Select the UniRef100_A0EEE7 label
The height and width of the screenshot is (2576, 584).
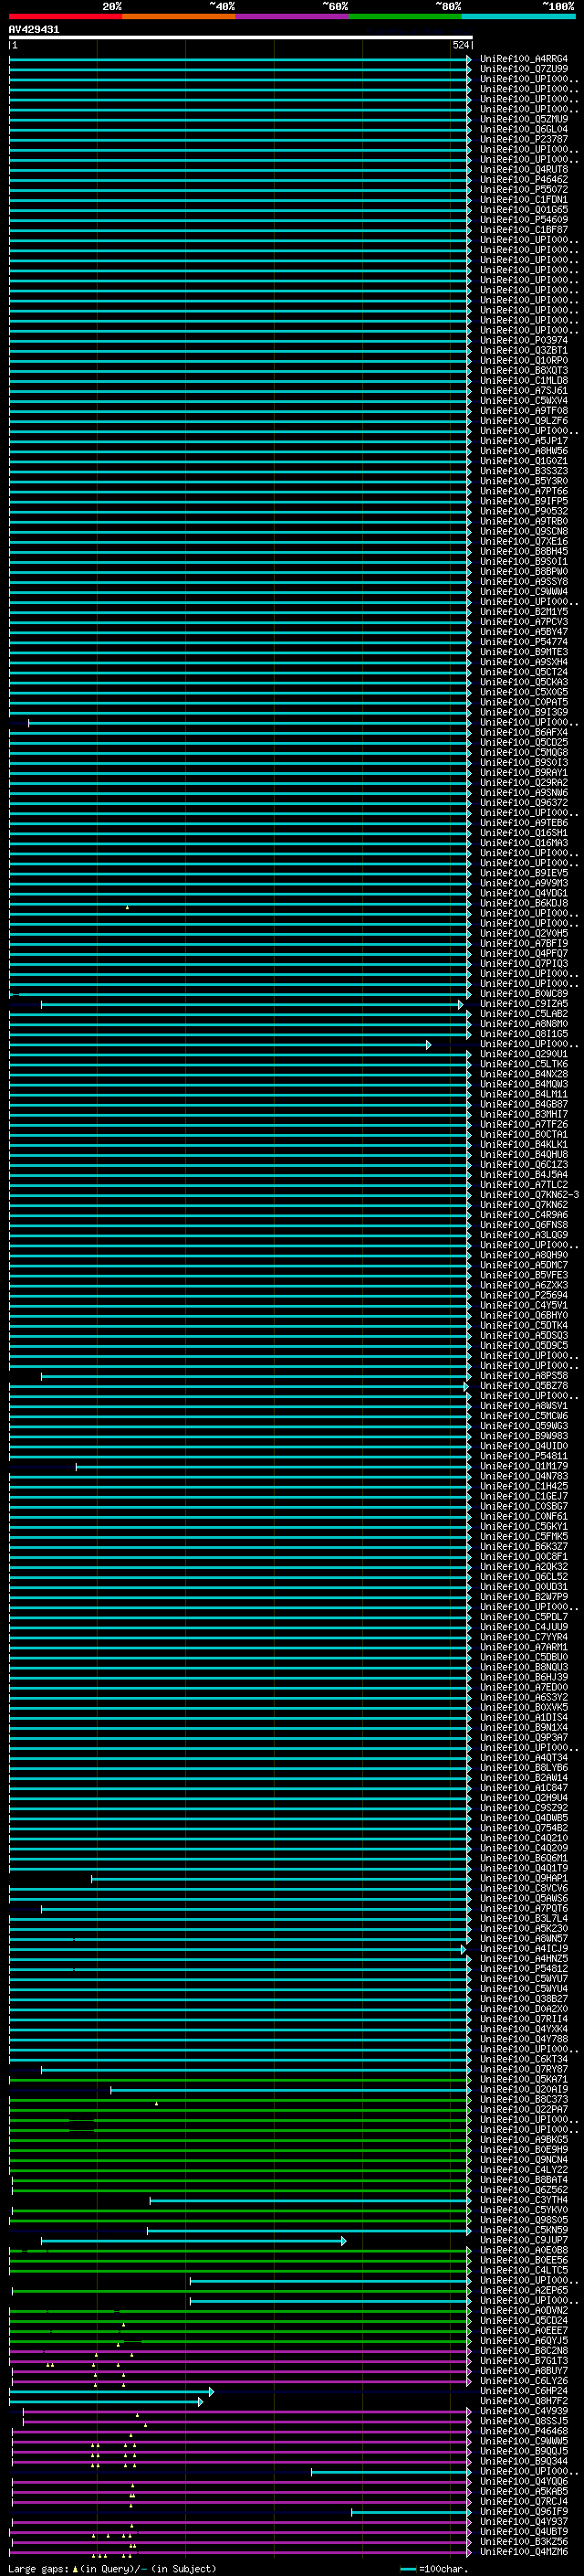click(x=523, y=2331)
